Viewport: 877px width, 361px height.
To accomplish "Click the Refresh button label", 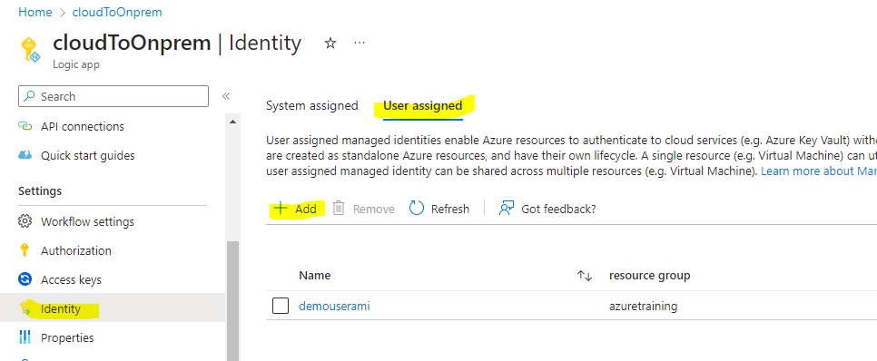I will point(450,209).
